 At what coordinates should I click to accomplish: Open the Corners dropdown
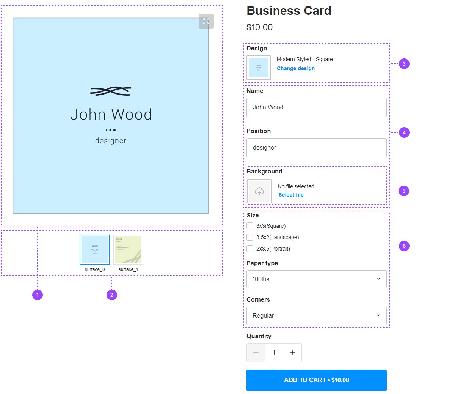(x=317, y=316)
